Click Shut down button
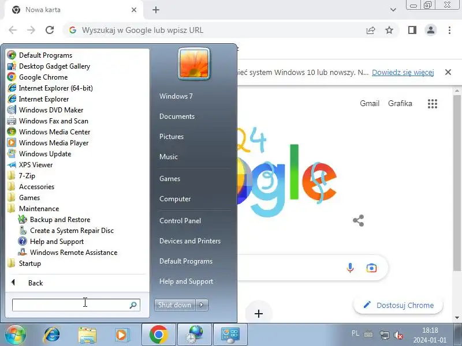 click(175, 305)
